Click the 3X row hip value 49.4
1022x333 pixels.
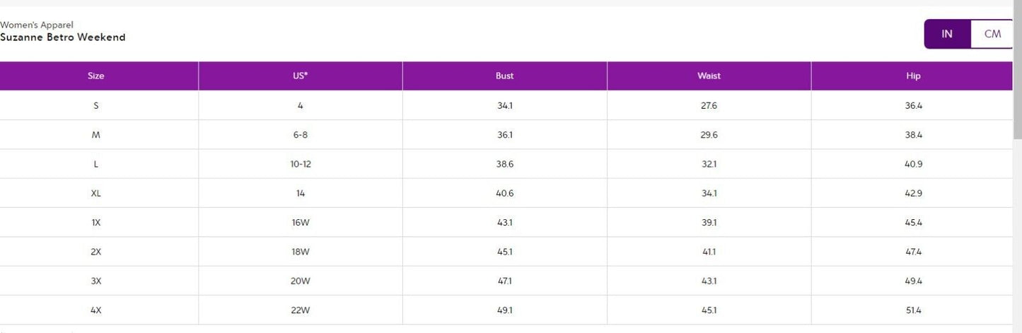(x=913, y=281)
